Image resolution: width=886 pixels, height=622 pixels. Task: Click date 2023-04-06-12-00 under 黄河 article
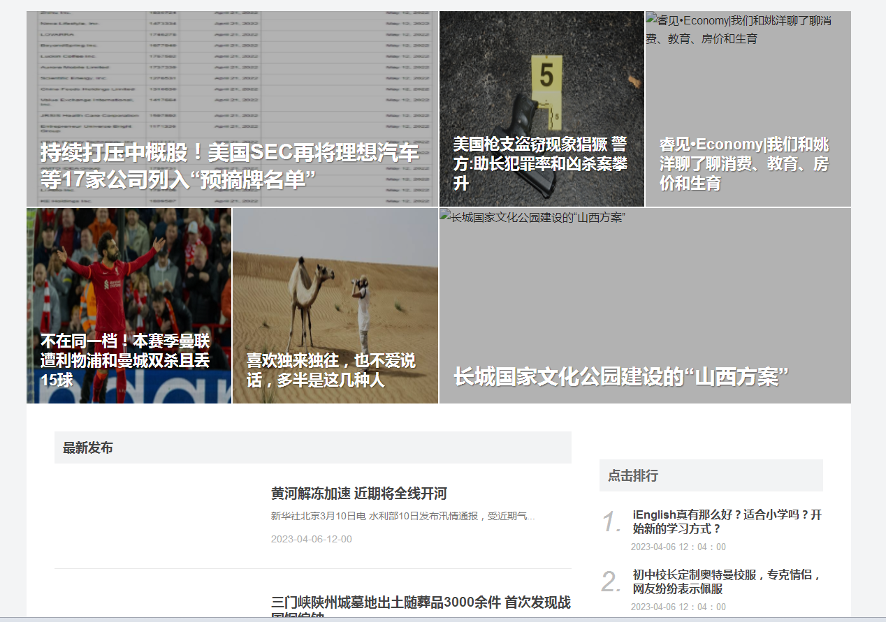(312, 539)
